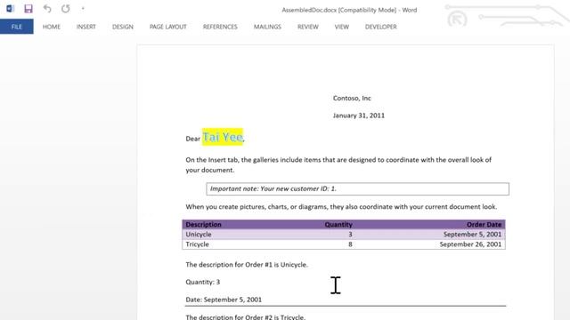Open Customize Quick Access Toolbar dropdown

pos(83,8)
